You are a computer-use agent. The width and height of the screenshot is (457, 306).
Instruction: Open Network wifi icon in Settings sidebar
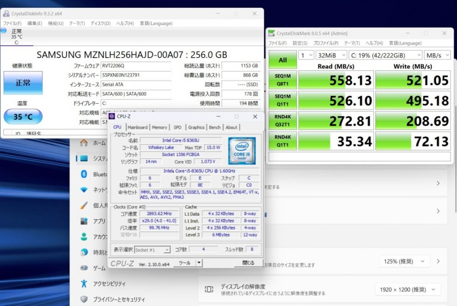pyautogui.click(x=84, y=190)
